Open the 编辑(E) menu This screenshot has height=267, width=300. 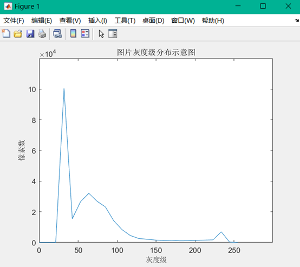[42, 21]
